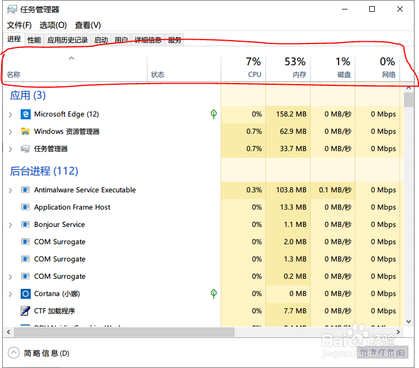Click the Bonjour Service process icon
The image size is (419, 368).
(x=25, y=225)
